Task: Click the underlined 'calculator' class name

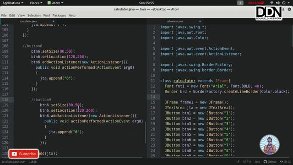Action: click(184, 81)
